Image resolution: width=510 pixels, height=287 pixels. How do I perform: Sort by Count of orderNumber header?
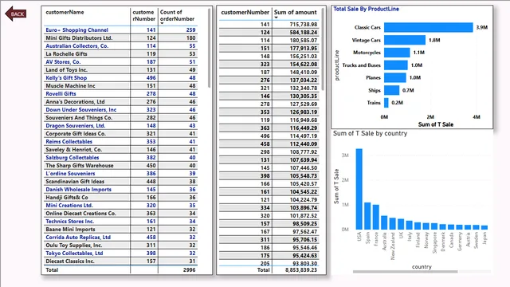pos(177,15)
